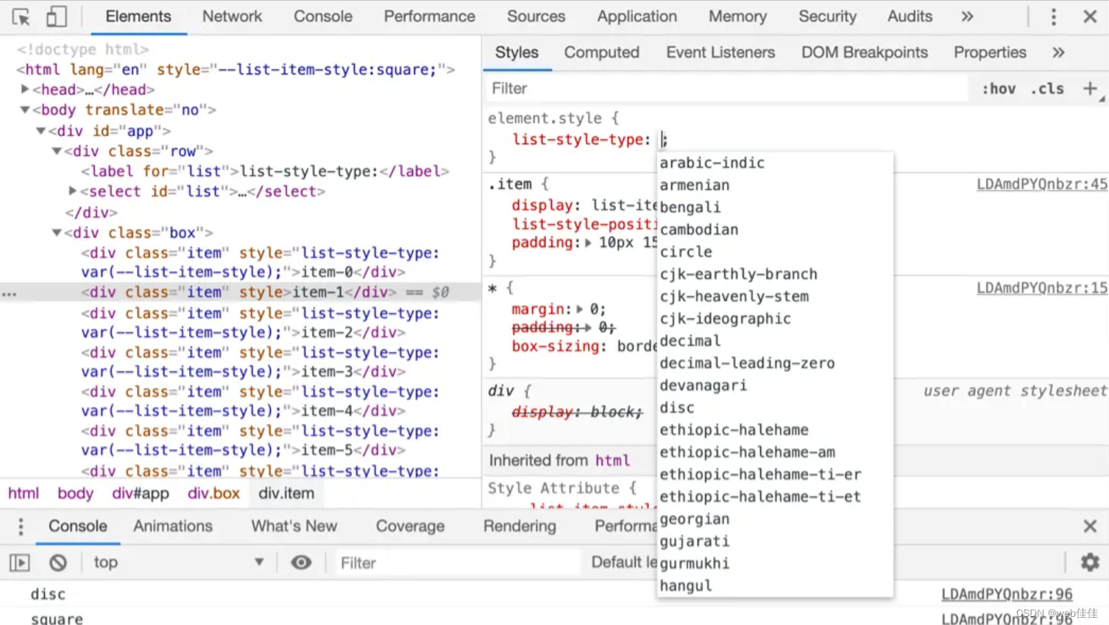
Task: Open the Rendering drawer tab
Action: coord(519,526)
